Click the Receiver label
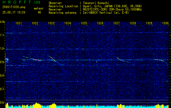171x108 pixels. click(55, 9)
